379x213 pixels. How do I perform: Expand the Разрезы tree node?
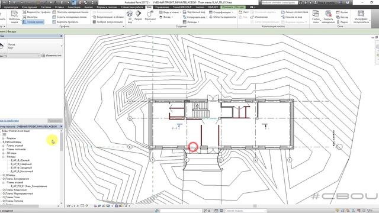coord(4,138)
